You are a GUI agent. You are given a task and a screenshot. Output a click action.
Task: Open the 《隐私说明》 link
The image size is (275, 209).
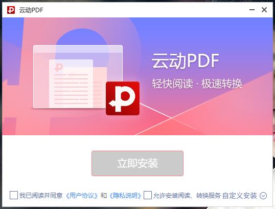click(125, 196)
